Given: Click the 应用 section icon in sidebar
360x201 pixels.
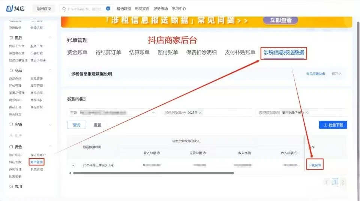Looking at the screenshot, I should pyautogui.click(x=11, y=186).
